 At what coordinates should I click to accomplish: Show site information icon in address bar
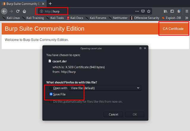pos(41,11)
